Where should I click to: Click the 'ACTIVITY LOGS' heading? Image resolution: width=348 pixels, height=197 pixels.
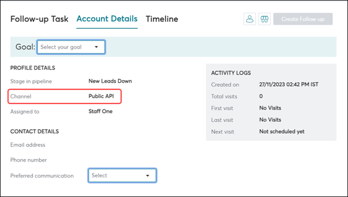tap(231, 73)
